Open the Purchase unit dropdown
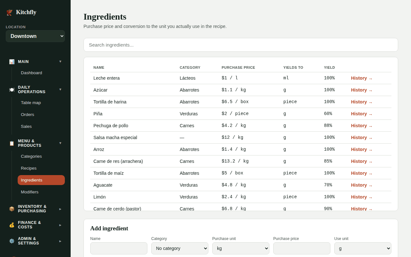This screenshot has width=411, height=257. [241, 248]
